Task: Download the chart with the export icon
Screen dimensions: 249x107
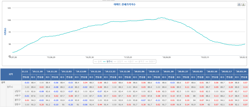Action: coord(243,4)
